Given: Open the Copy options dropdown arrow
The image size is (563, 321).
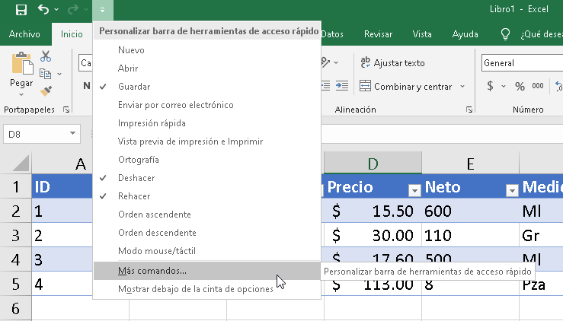Looking at the screenshot, I should click(x=59, y=74).
